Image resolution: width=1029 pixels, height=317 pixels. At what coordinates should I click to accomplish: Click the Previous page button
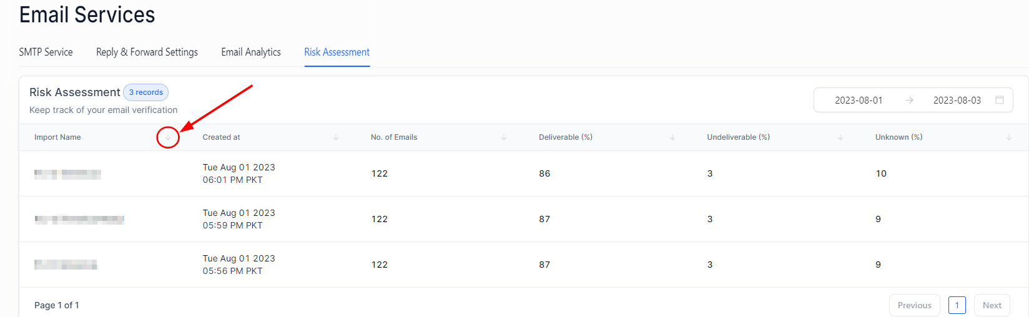pyautogui.click(x=914, y=305)
